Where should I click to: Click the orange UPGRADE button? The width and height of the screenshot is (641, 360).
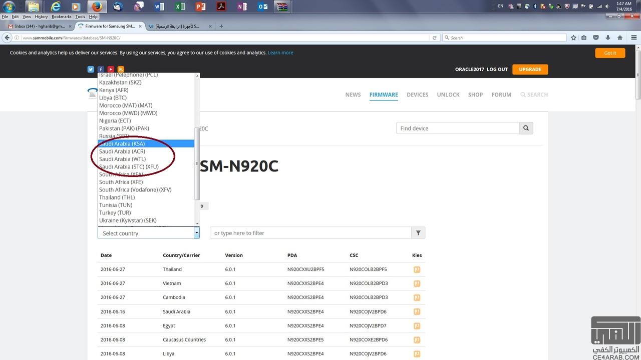530,69
